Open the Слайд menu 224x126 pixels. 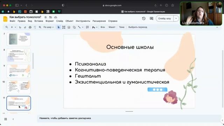[x=59, y=21]
